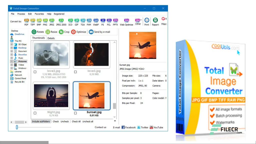
Task: Click the favorites heart filter icon
Action: 163,19
